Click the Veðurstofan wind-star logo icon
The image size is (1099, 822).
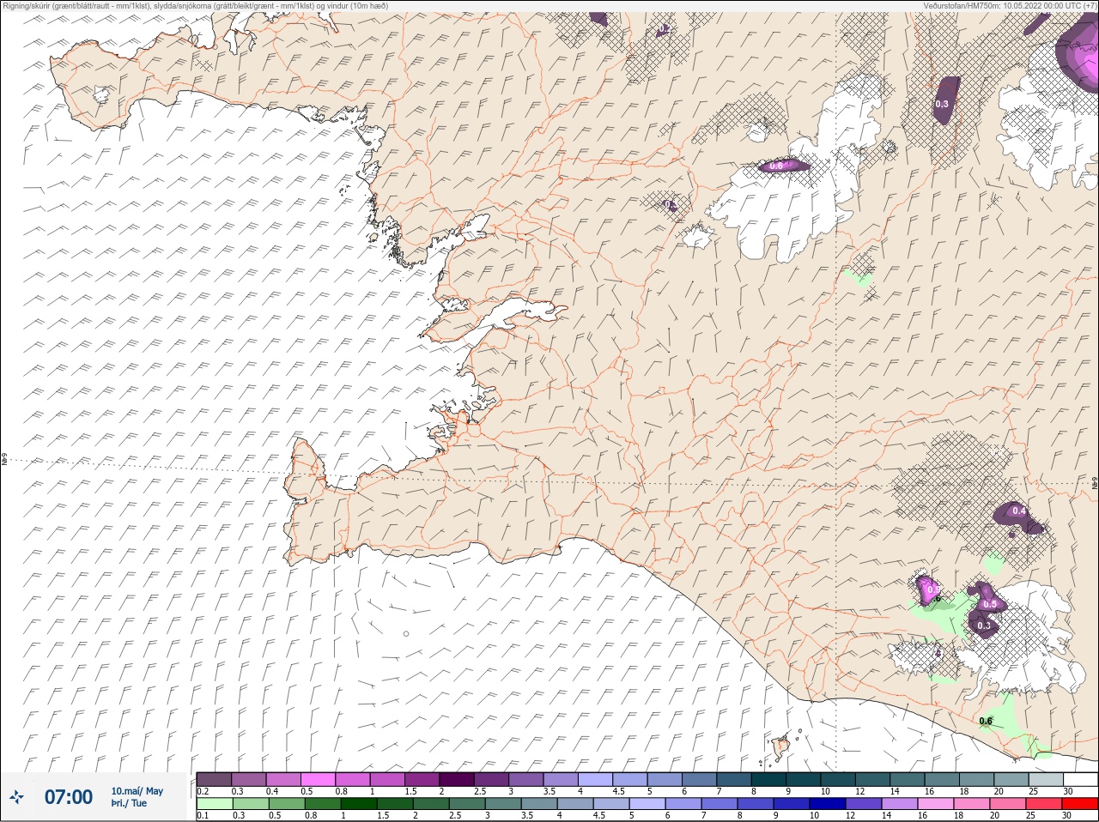click(x=16, y=796)
